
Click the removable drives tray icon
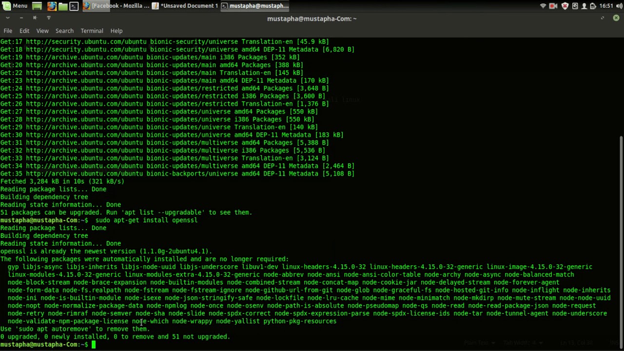pyautogui.click(x=575, y=6)
